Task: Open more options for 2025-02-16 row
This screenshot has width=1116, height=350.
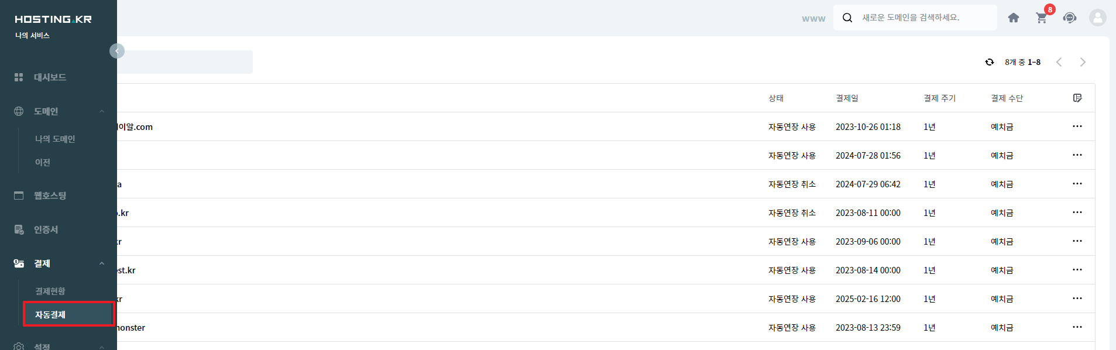Action: click(1077, 298)
